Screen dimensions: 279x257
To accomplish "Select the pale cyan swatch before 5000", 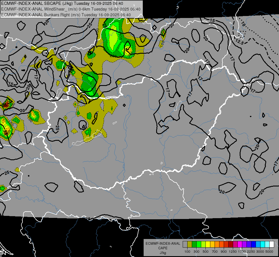I will coord(267,244).
